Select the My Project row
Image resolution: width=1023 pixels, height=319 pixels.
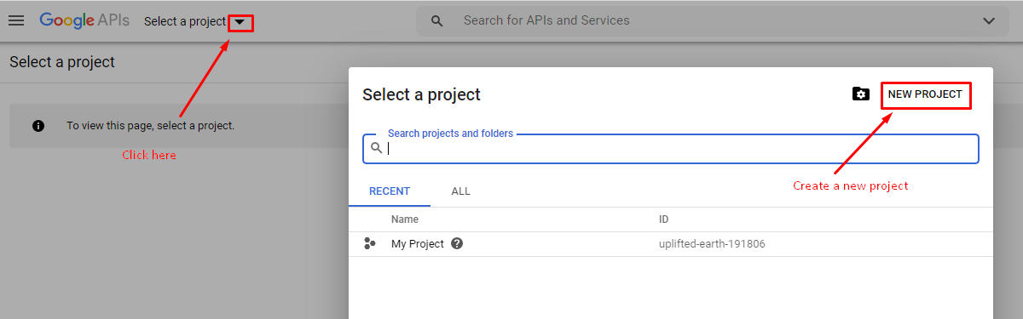coord(671,243)
